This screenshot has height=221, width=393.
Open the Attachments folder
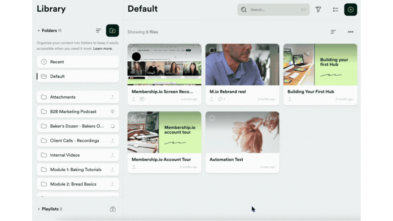click(78, 97)
